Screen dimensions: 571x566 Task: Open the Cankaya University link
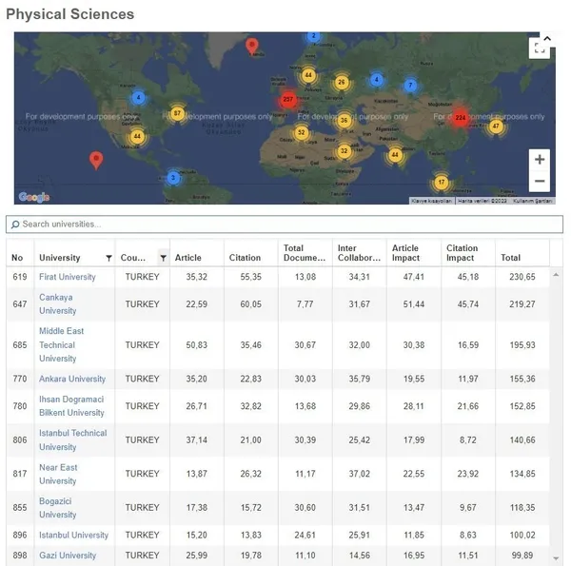click(57, 304)
